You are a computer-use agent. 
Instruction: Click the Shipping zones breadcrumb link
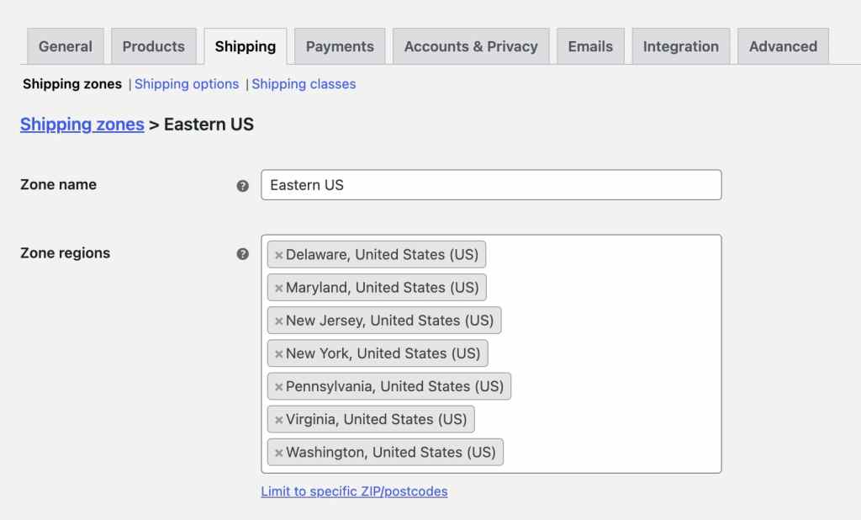click(x=82, y=125)
